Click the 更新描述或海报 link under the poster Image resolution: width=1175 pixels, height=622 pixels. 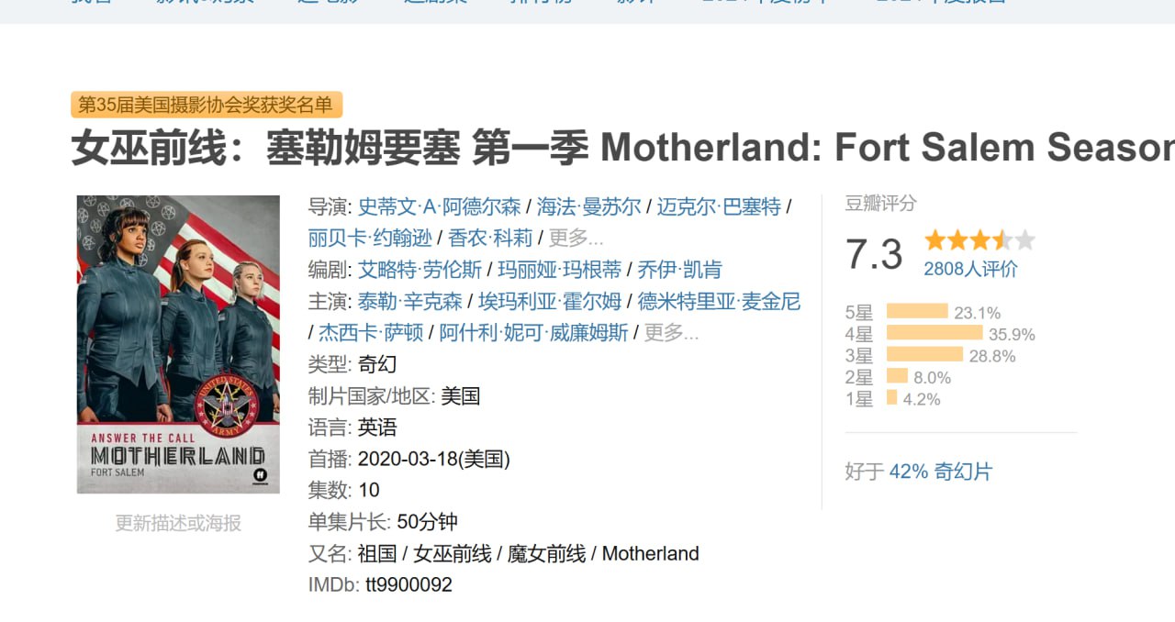178,523
